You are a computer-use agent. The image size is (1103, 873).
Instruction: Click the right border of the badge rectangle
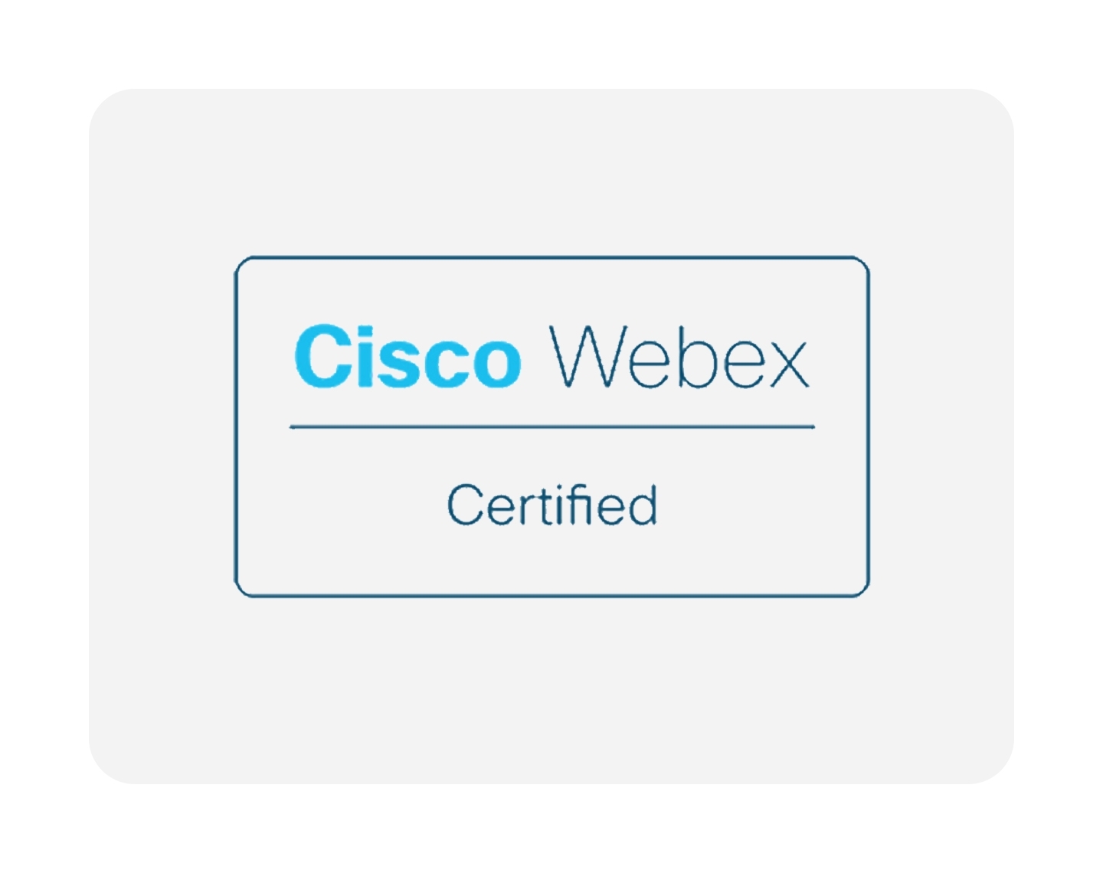tap(868, 427)
